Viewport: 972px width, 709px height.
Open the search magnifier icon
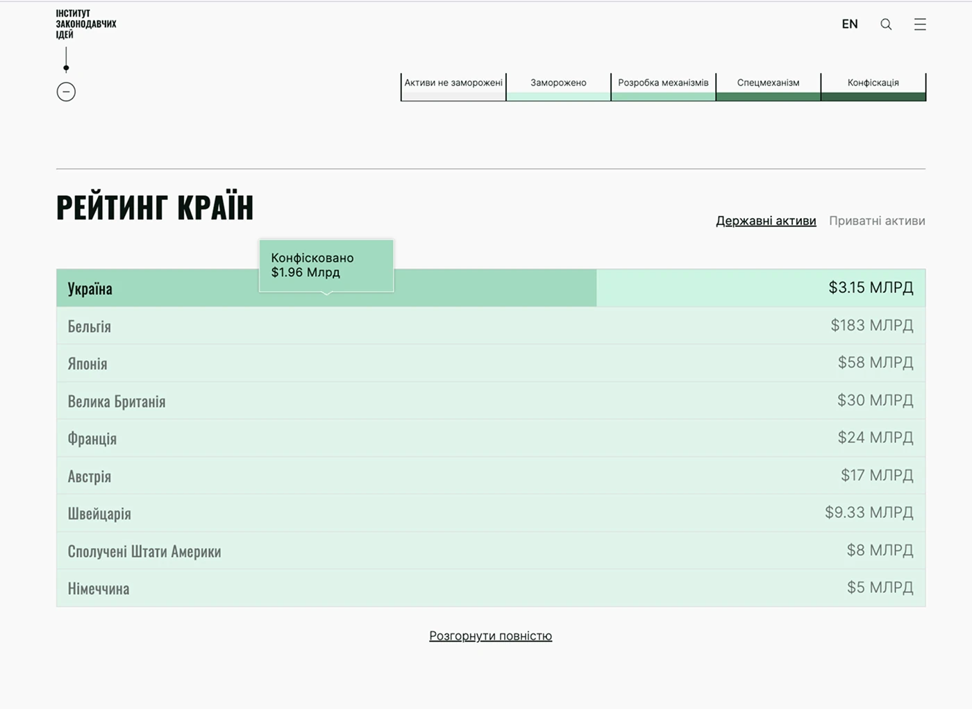coord(886,24)
